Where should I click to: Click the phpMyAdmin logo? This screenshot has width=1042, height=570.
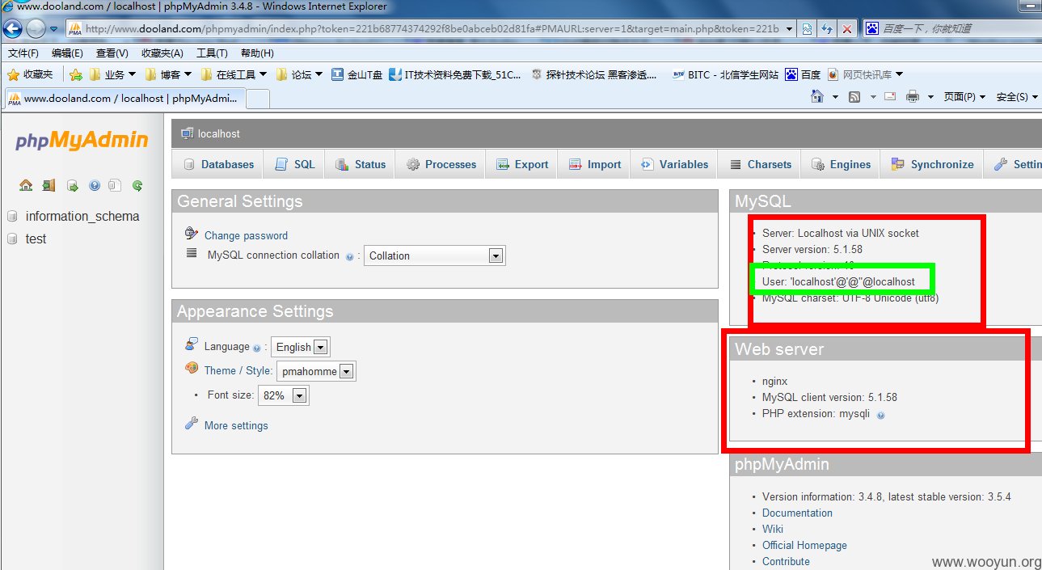tap(82, 141)
